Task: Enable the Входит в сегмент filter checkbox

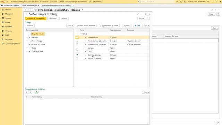Action: pyautogui.click(x=77, y=58)
